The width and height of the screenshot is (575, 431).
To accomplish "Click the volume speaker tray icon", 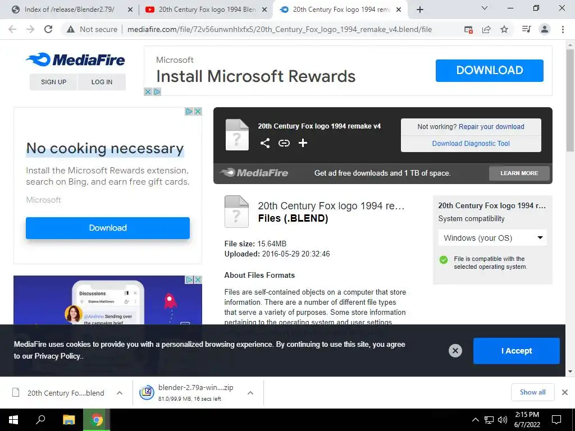I will click(x=503, y=420).
